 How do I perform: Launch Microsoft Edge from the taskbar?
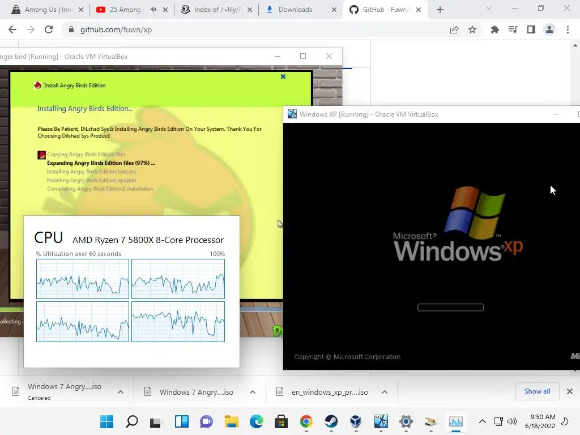[x=257, y=421]
